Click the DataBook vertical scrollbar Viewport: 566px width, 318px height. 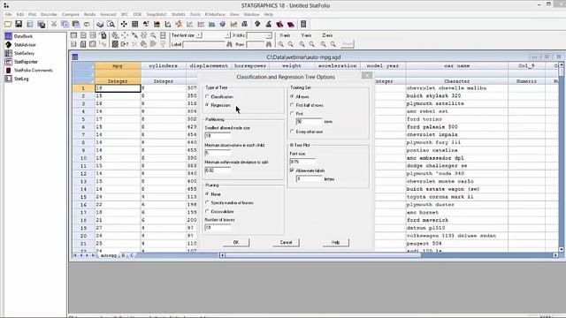561,157
